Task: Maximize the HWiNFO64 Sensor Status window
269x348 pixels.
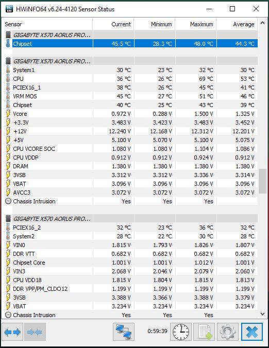Action: click(x=232, y=9)
